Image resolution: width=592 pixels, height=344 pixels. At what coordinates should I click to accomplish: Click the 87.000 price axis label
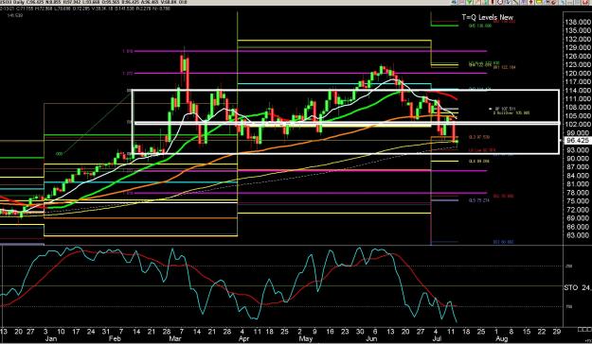tap(578, 167)
